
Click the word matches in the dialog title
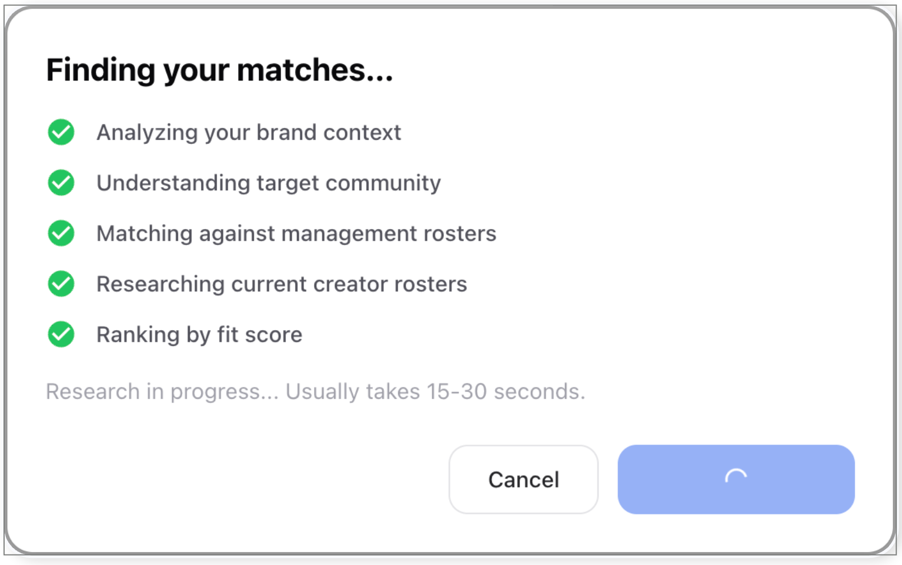(x=315, y=70)
